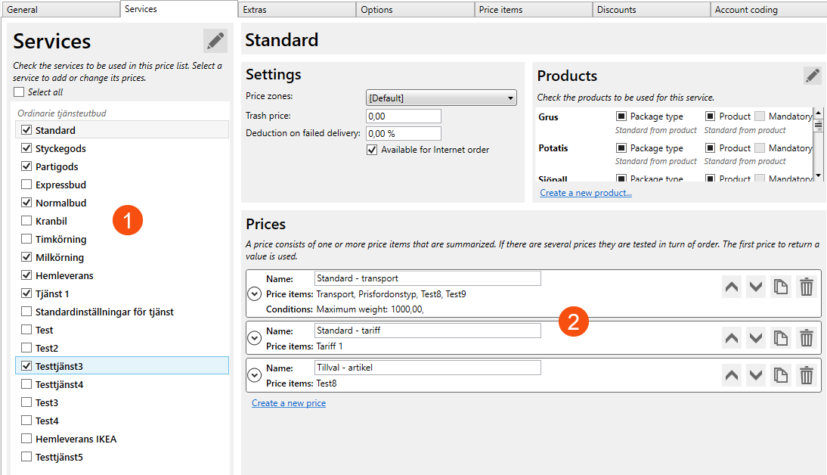
Task: Move Tillval - artikel price up
Action: (732, 375)
